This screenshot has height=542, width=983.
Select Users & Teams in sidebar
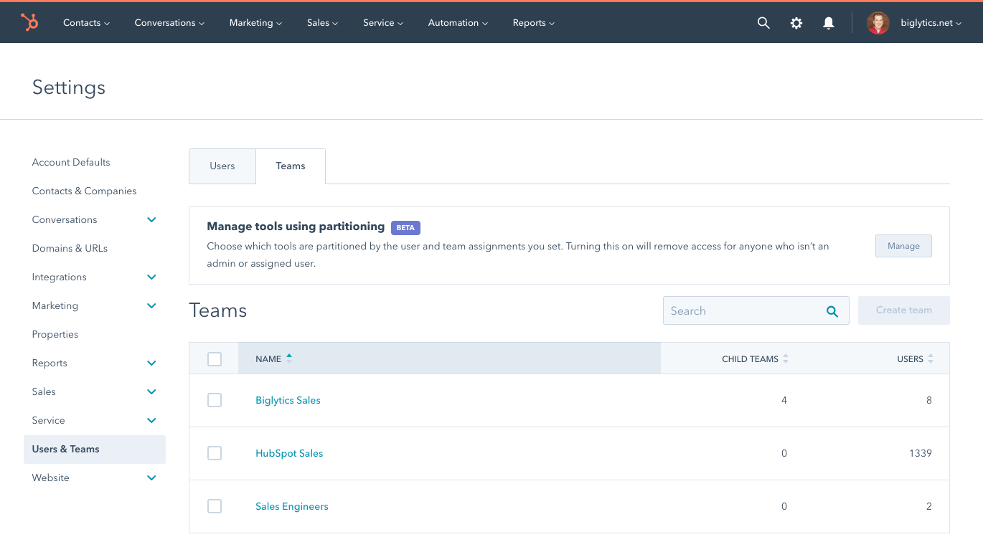point(95,450)
